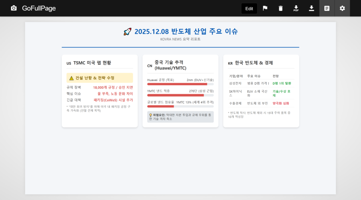Click the rocket emoji in report title
Screen dimensions: 361x200
tap(127, 32)
